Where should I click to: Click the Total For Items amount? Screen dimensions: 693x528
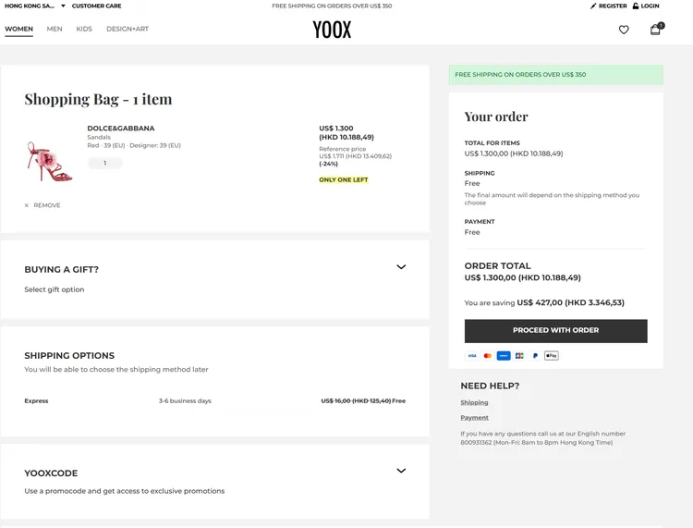[x=514, y=153]
